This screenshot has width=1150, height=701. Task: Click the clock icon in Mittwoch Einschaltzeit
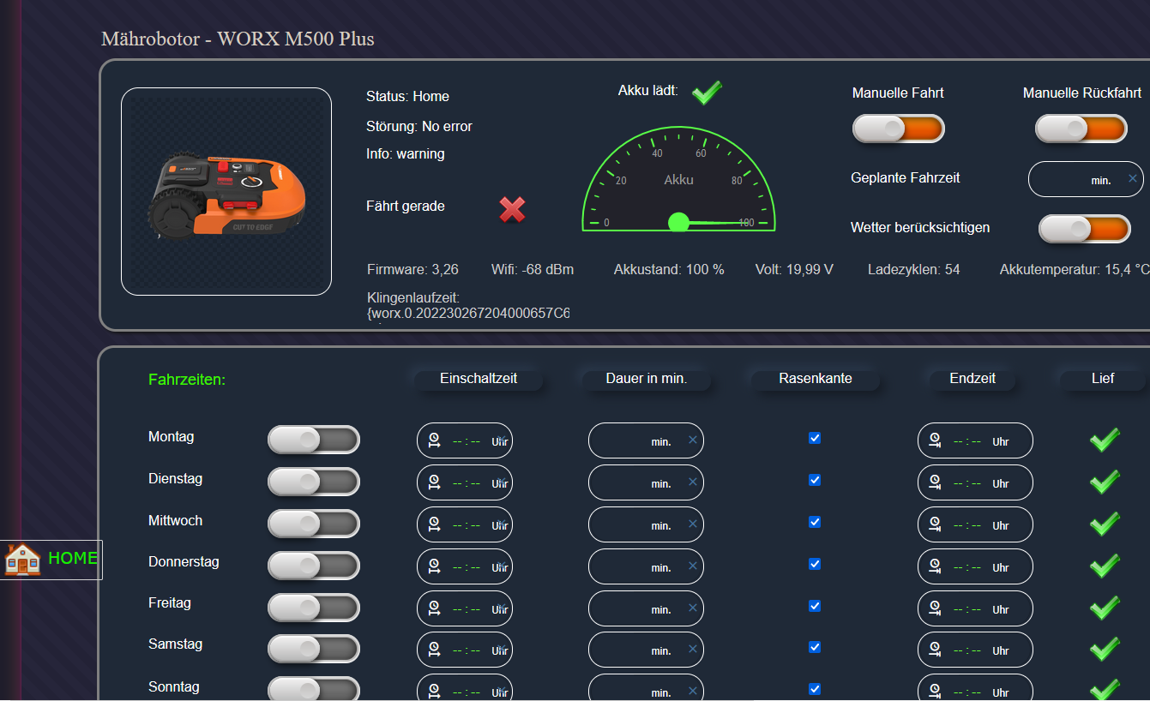[434, 524]
